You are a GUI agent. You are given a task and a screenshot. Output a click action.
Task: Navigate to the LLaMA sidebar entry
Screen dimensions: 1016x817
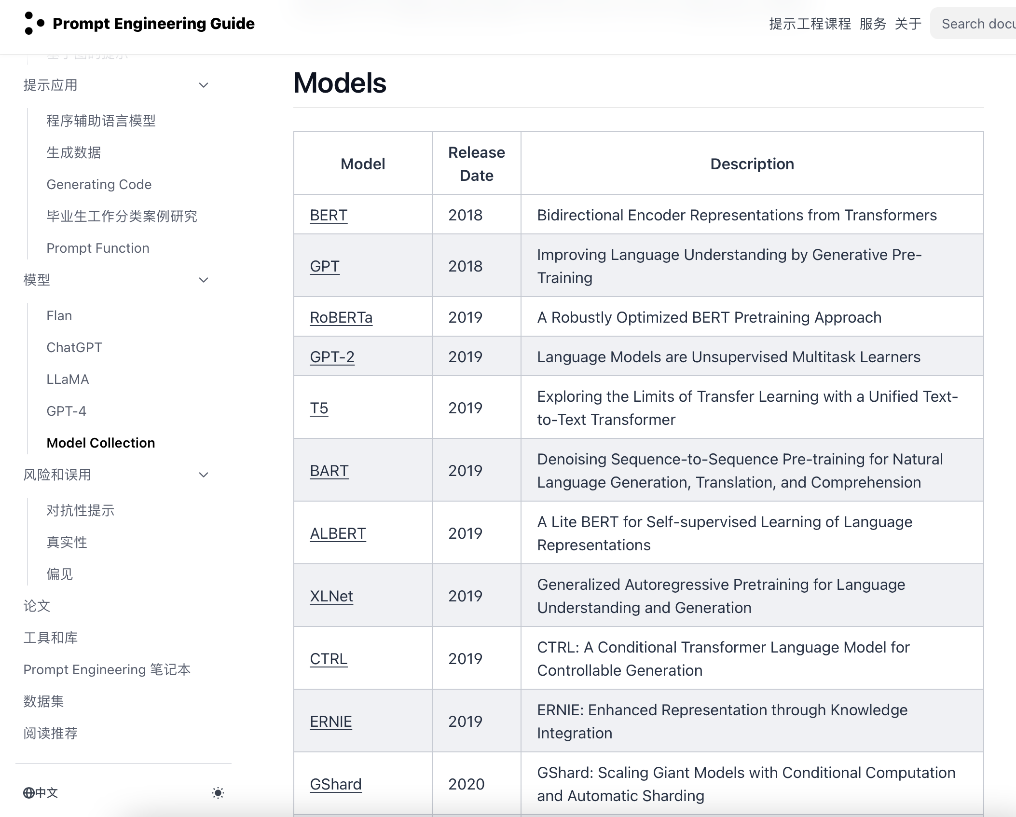pyautogui.click(x=68, y=380)
